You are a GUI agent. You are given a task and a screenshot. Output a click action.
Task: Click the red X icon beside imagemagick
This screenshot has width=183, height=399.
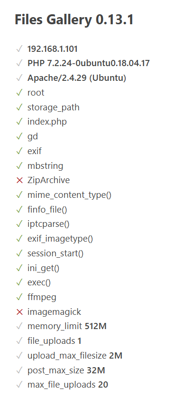19,312
